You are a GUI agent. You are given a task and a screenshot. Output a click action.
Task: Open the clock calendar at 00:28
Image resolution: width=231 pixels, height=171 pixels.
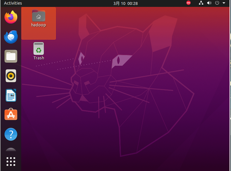click(125, 3)
